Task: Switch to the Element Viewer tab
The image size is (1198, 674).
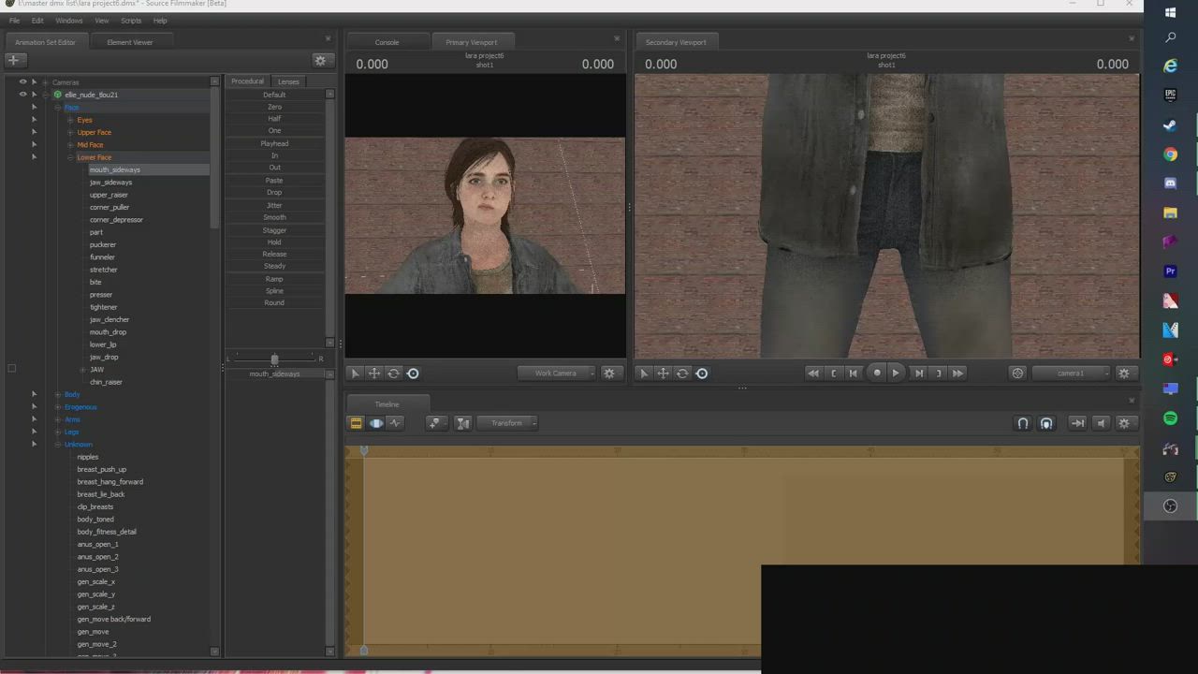Action: [129, 42]
